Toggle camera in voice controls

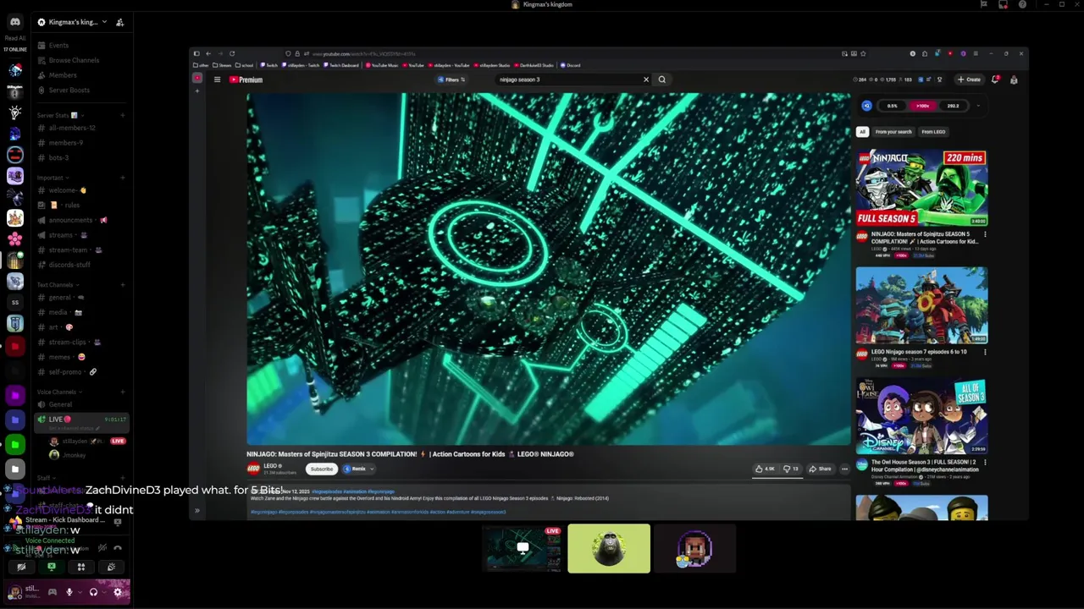tap(21, 568)
